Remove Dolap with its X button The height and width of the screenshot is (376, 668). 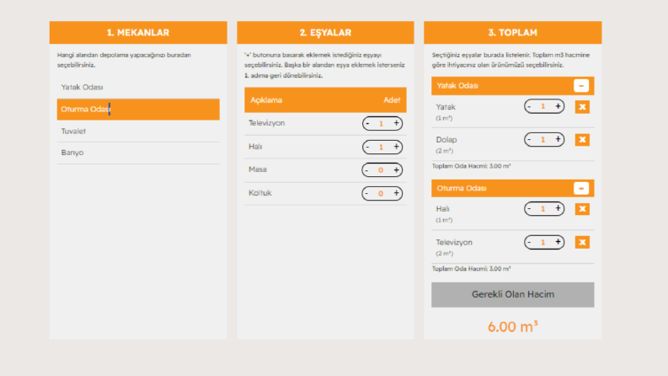tap(582, 140)
